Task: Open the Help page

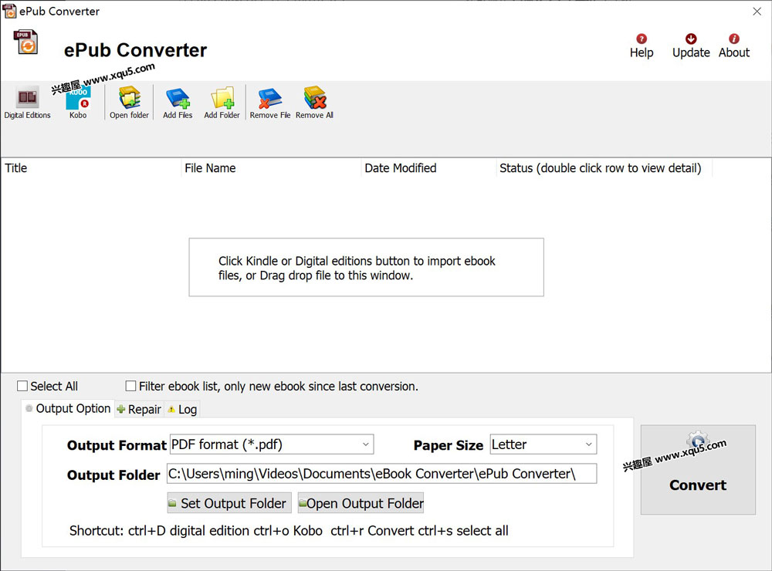Action: (x=641, y=46)
